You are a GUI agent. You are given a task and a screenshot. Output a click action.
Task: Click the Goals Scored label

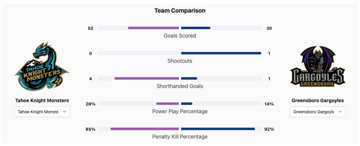[x=180, y=36]
